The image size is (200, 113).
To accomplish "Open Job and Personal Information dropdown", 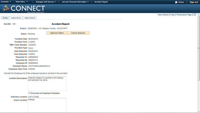I will click(75, 2).
